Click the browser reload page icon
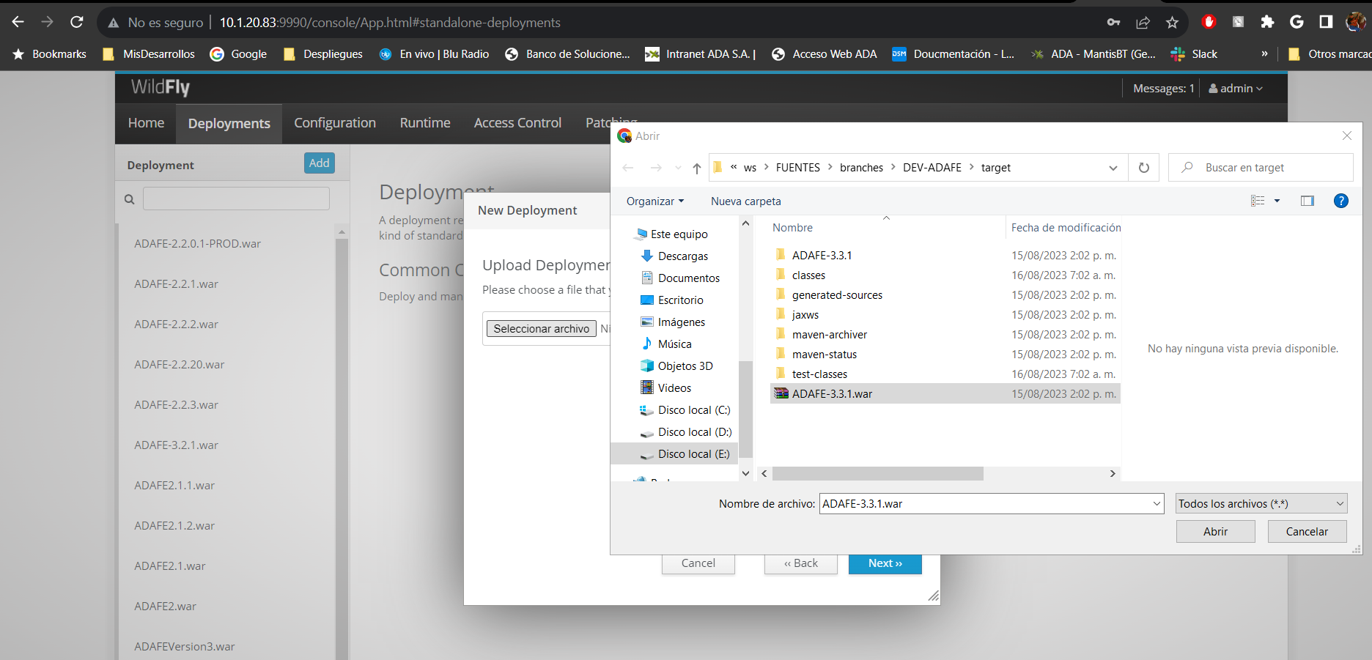This screenshot has width=1372, height=660. [x=77, y=22]
